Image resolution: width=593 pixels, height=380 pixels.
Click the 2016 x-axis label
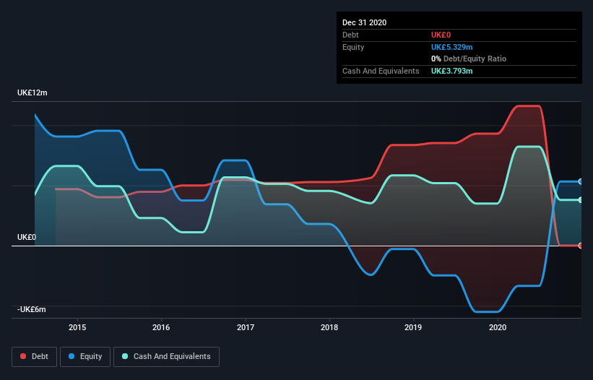[x=161, y=327]
